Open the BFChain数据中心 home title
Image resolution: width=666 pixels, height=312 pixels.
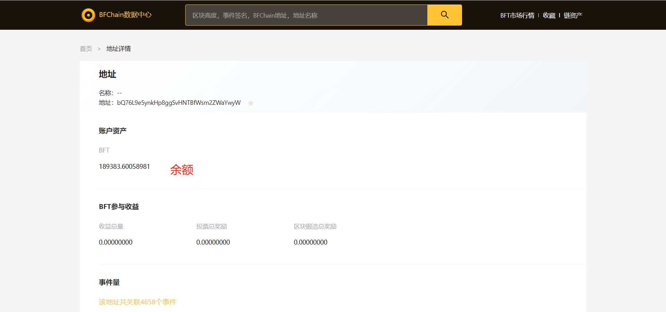125,15
